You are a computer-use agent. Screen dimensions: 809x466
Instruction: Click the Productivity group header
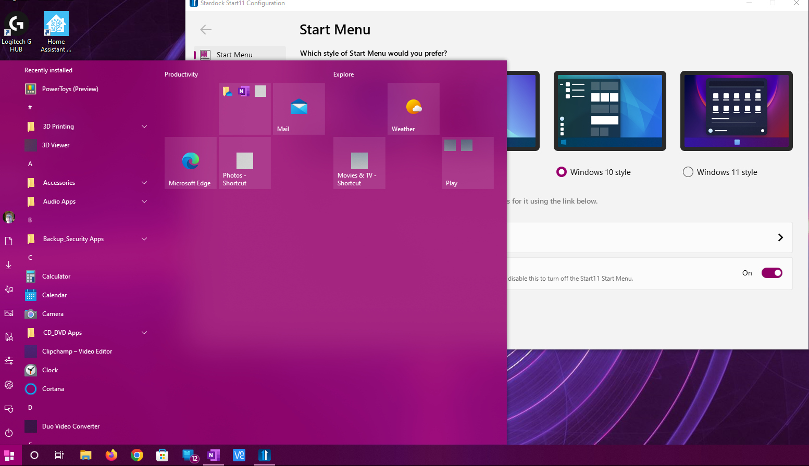point(181,74)
